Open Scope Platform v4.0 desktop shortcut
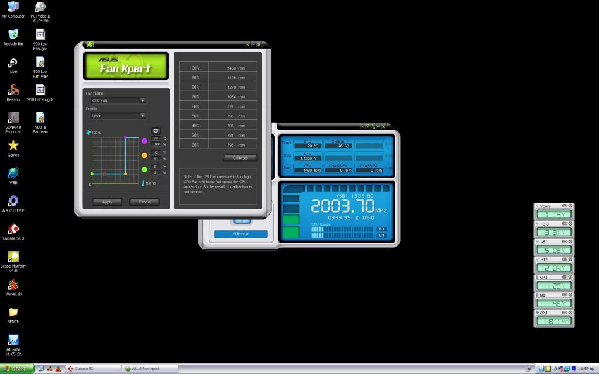 [13, 262]
